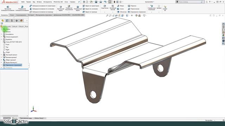
Task: Open the DimXpertManager tab icon
Action: coord(17,21)
